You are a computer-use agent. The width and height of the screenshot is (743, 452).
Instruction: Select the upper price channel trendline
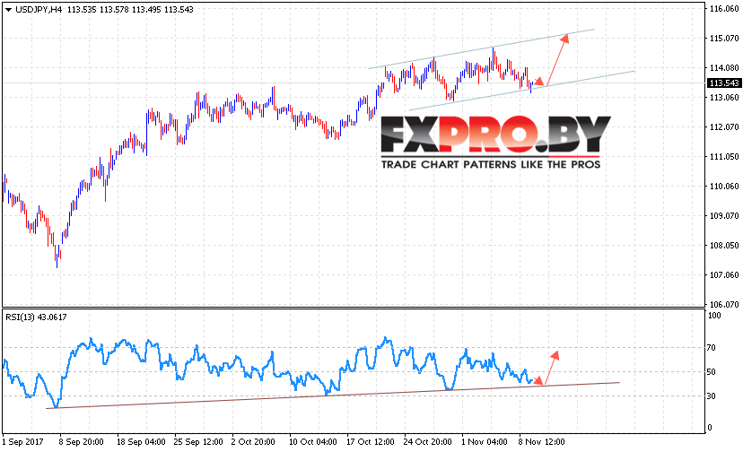482,48
